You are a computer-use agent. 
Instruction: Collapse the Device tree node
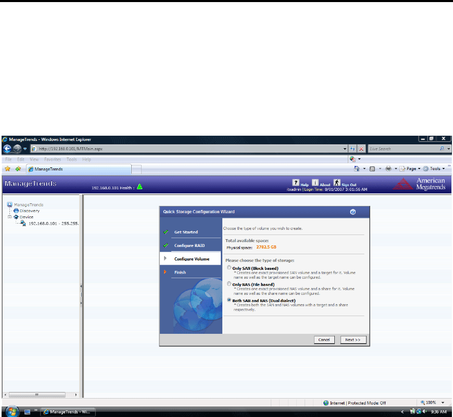9,217
